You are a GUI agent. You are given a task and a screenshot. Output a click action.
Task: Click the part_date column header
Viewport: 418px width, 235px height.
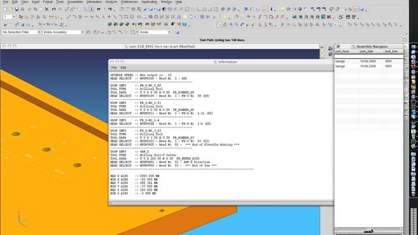[372, 51]
